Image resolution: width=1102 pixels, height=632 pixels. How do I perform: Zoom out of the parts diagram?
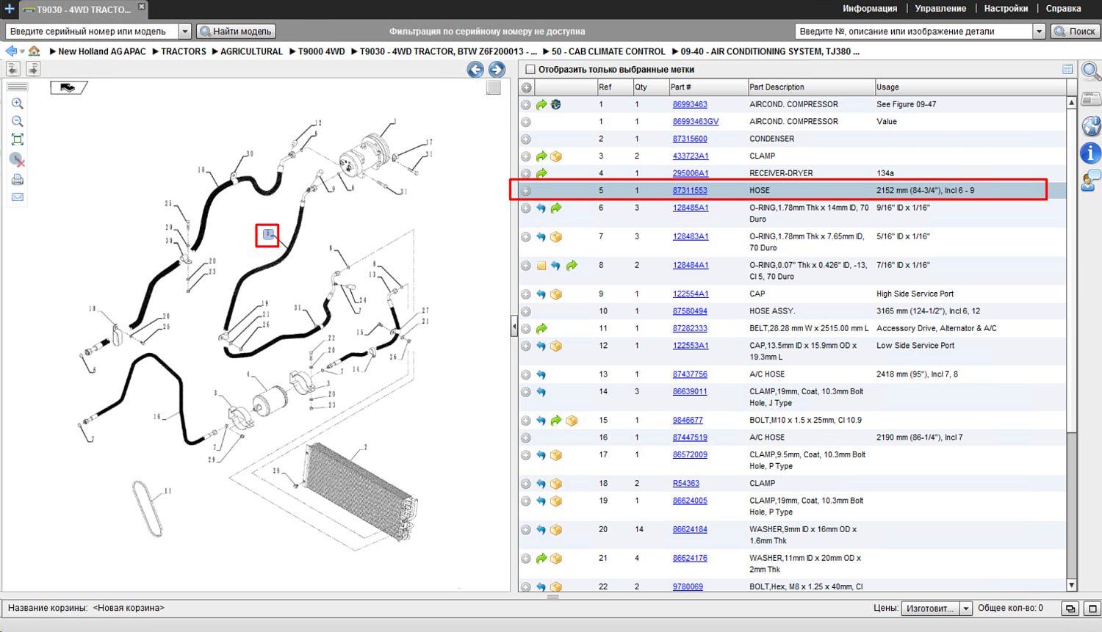(18, 121)
